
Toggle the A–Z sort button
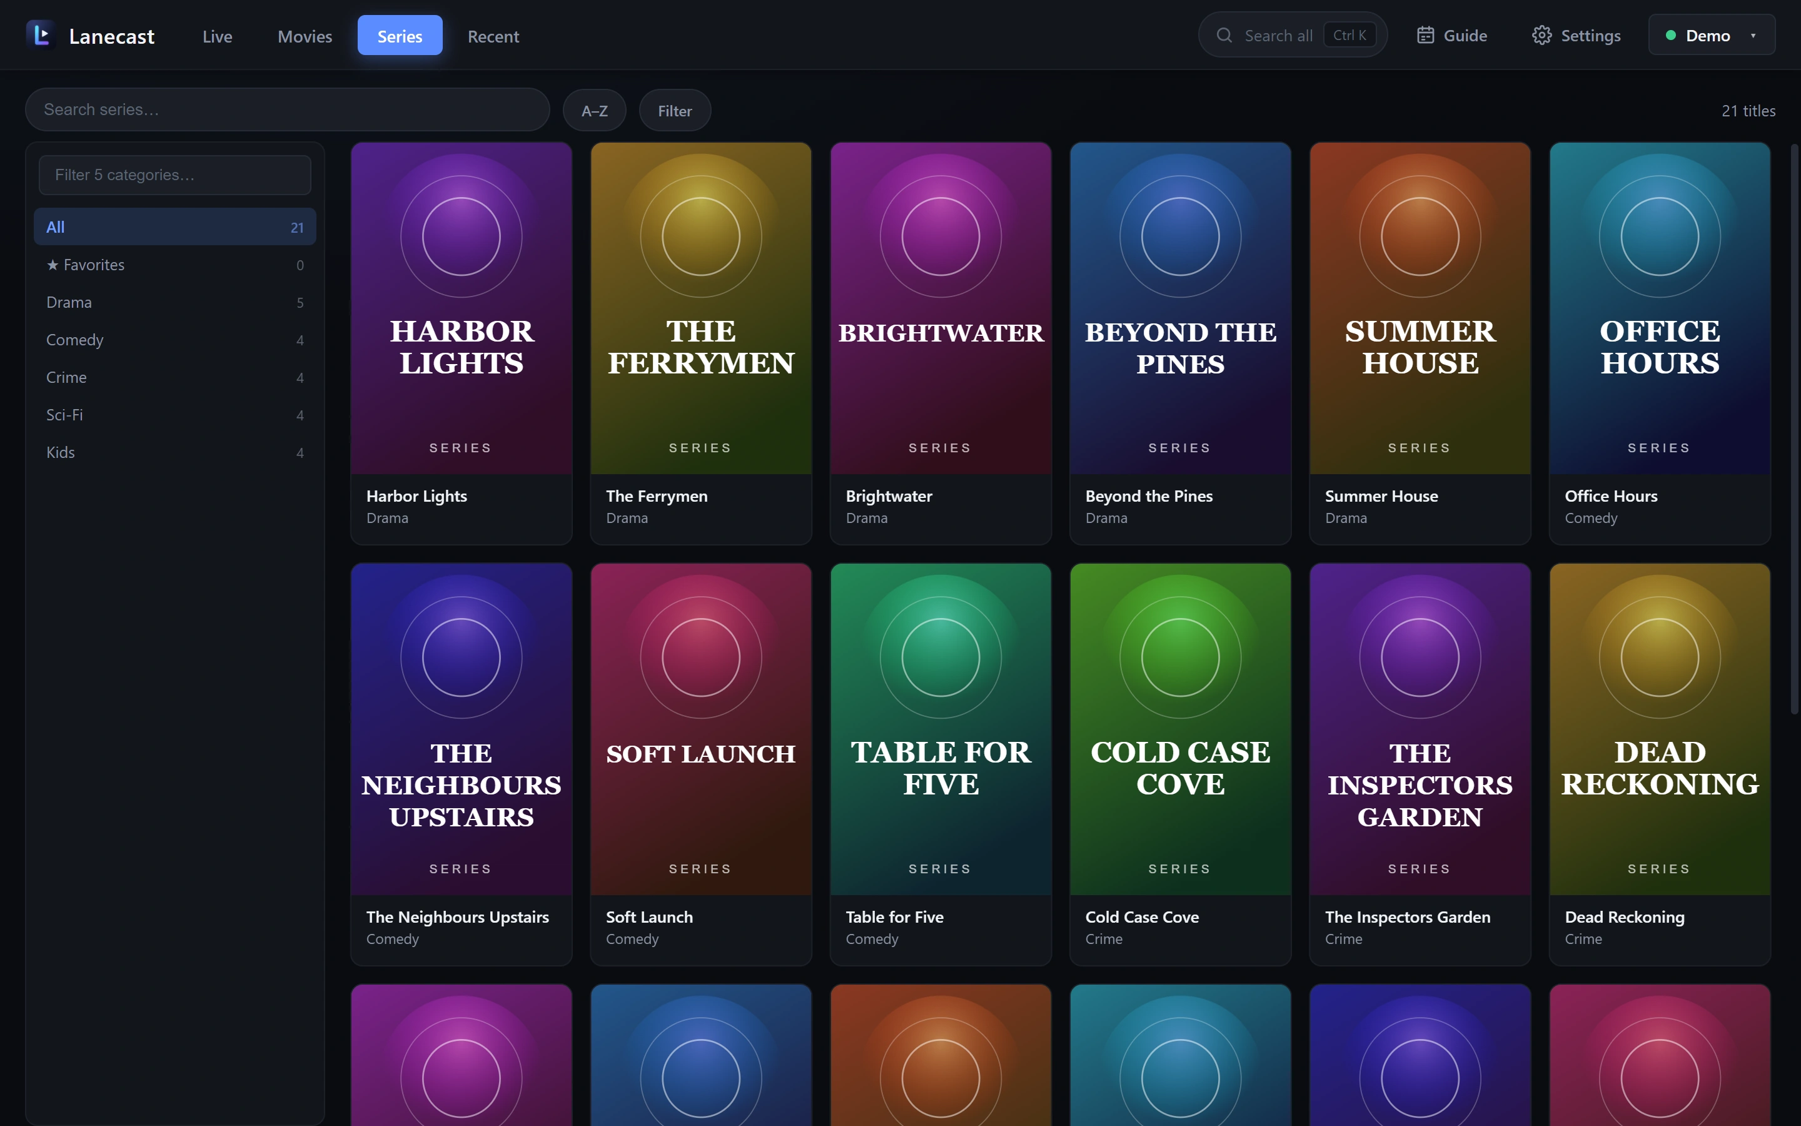(594, 110)
